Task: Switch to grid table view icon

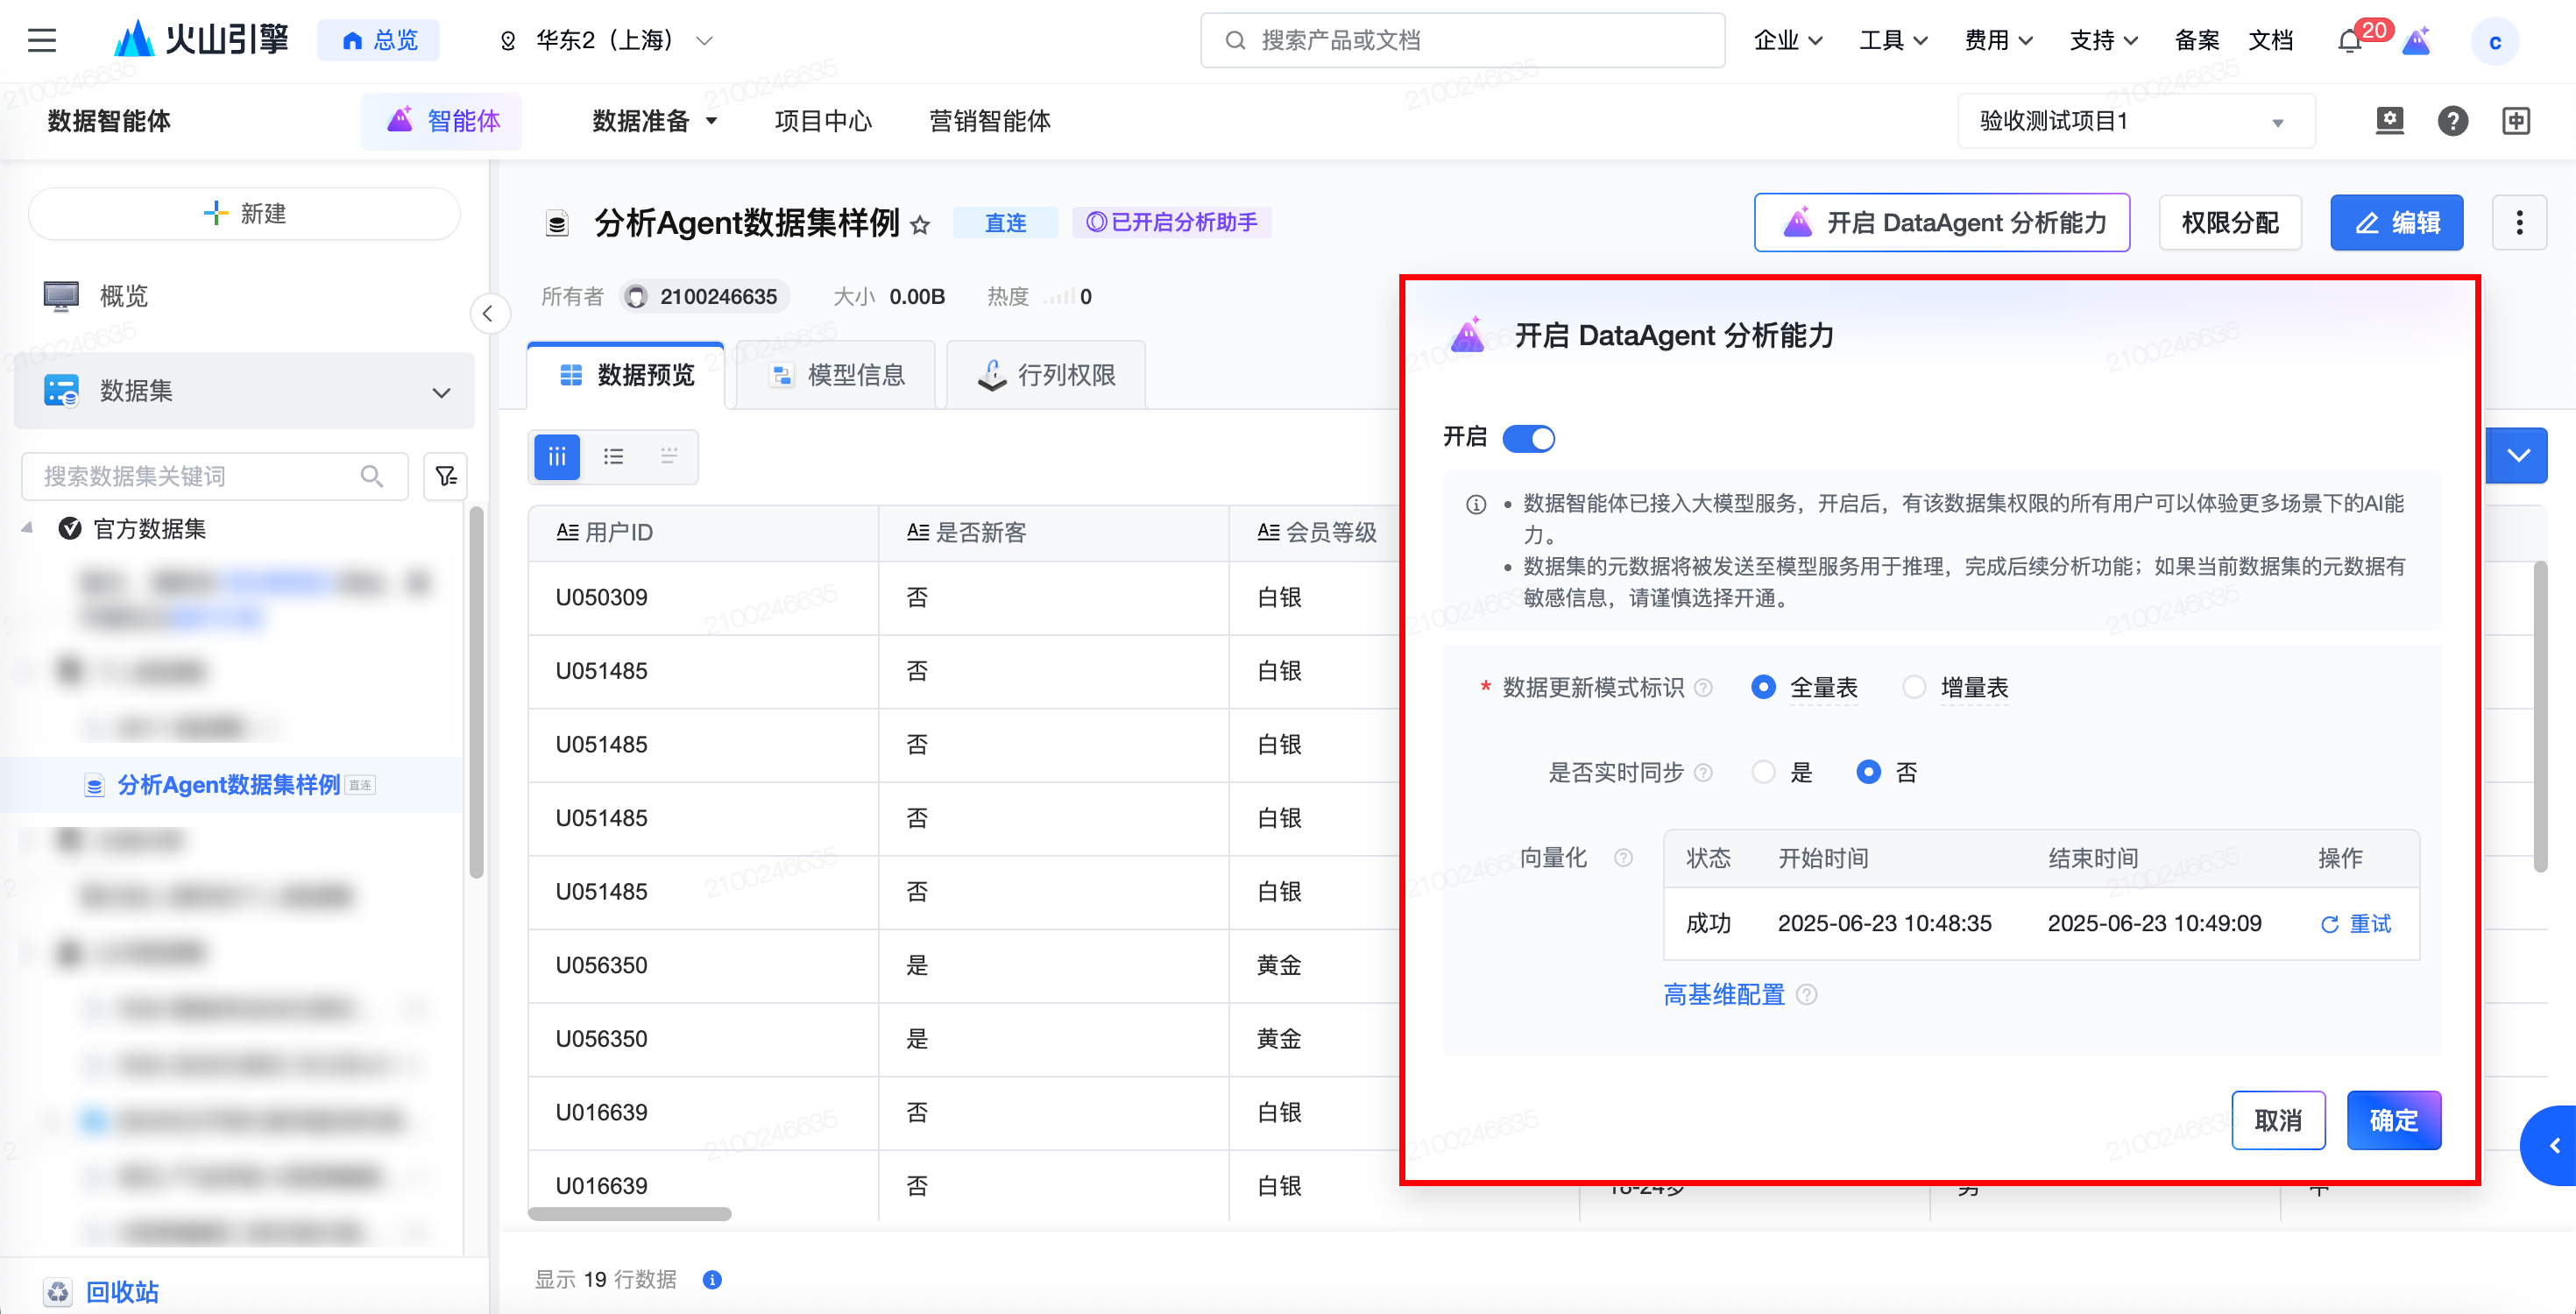Action: point(557,457)
